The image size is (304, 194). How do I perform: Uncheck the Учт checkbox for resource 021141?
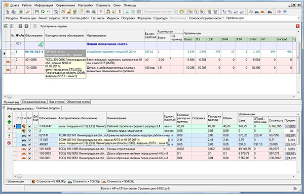click(29, 135)
